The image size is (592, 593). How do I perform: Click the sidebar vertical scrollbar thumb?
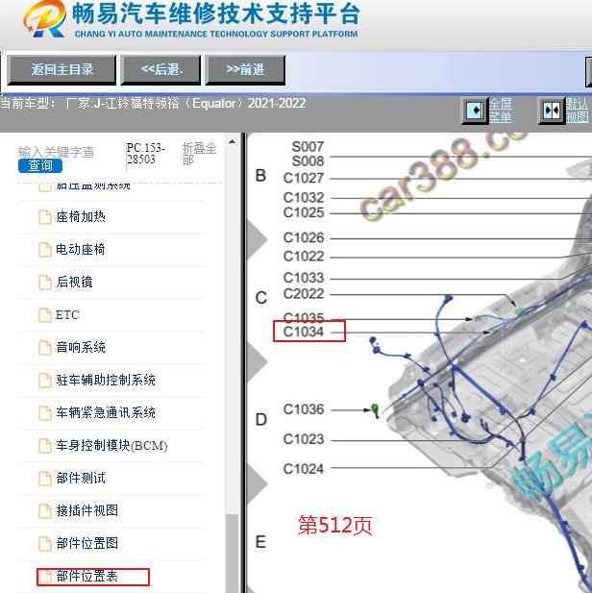pos(232,554)
